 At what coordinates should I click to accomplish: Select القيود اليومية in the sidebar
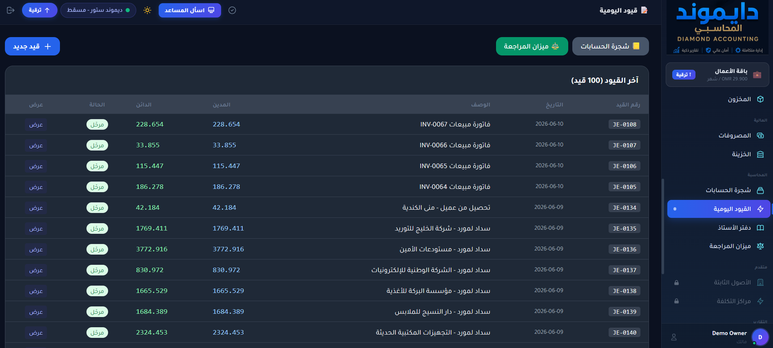point(719,209)
